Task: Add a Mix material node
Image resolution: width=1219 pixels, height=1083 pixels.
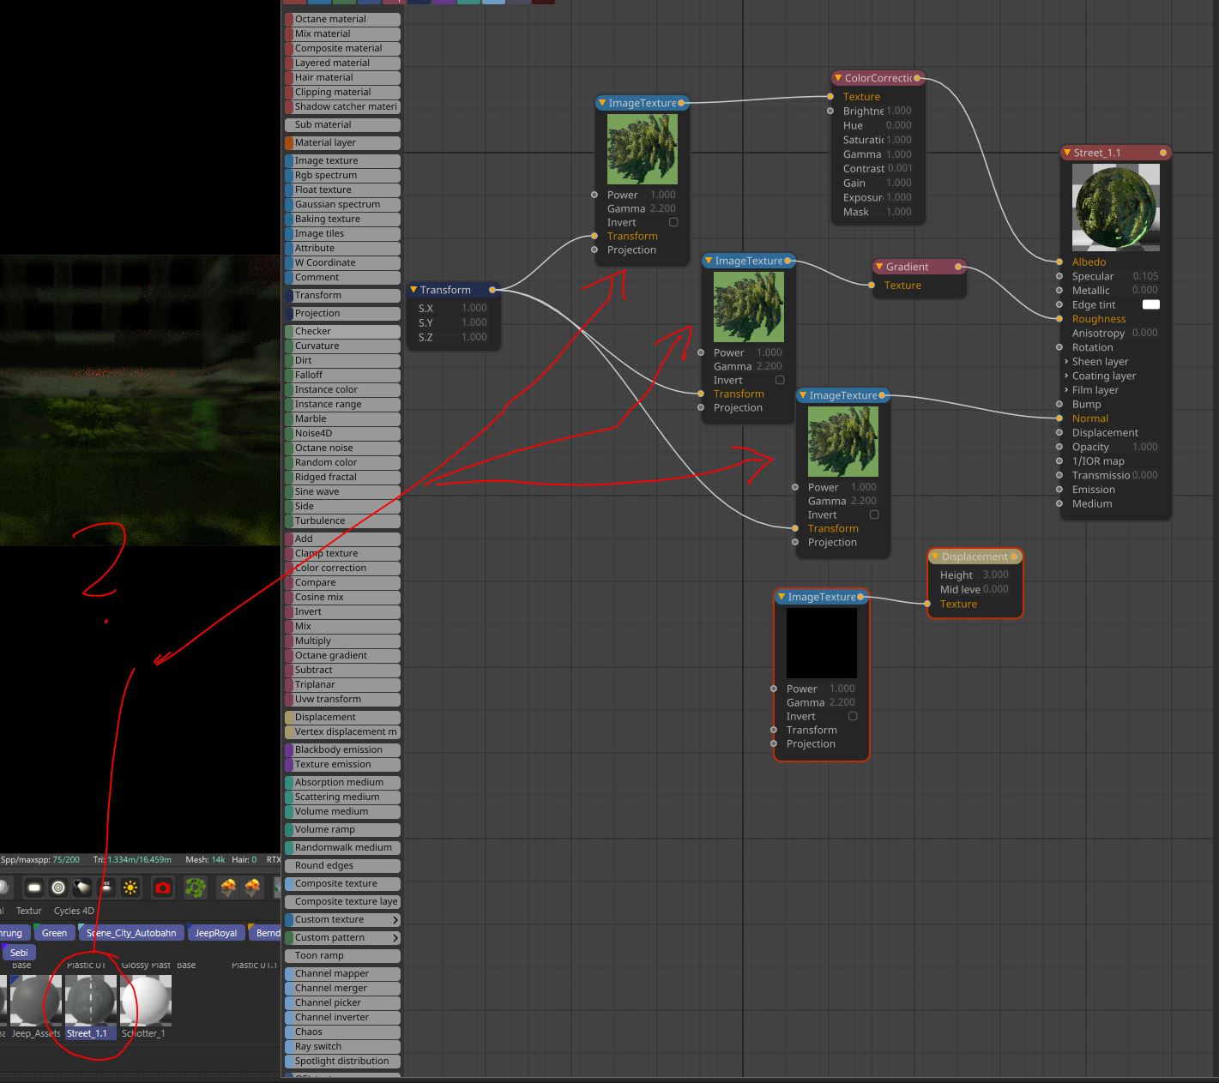Action: click(x=342, y=33)
